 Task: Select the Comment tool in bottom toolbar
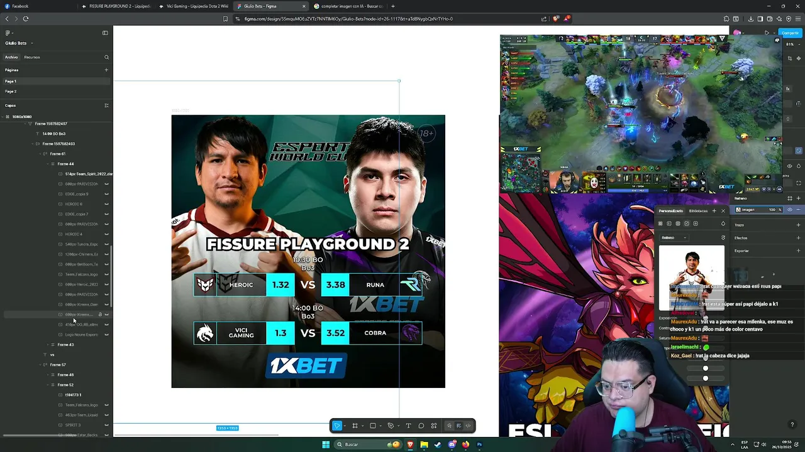(421, 426)
